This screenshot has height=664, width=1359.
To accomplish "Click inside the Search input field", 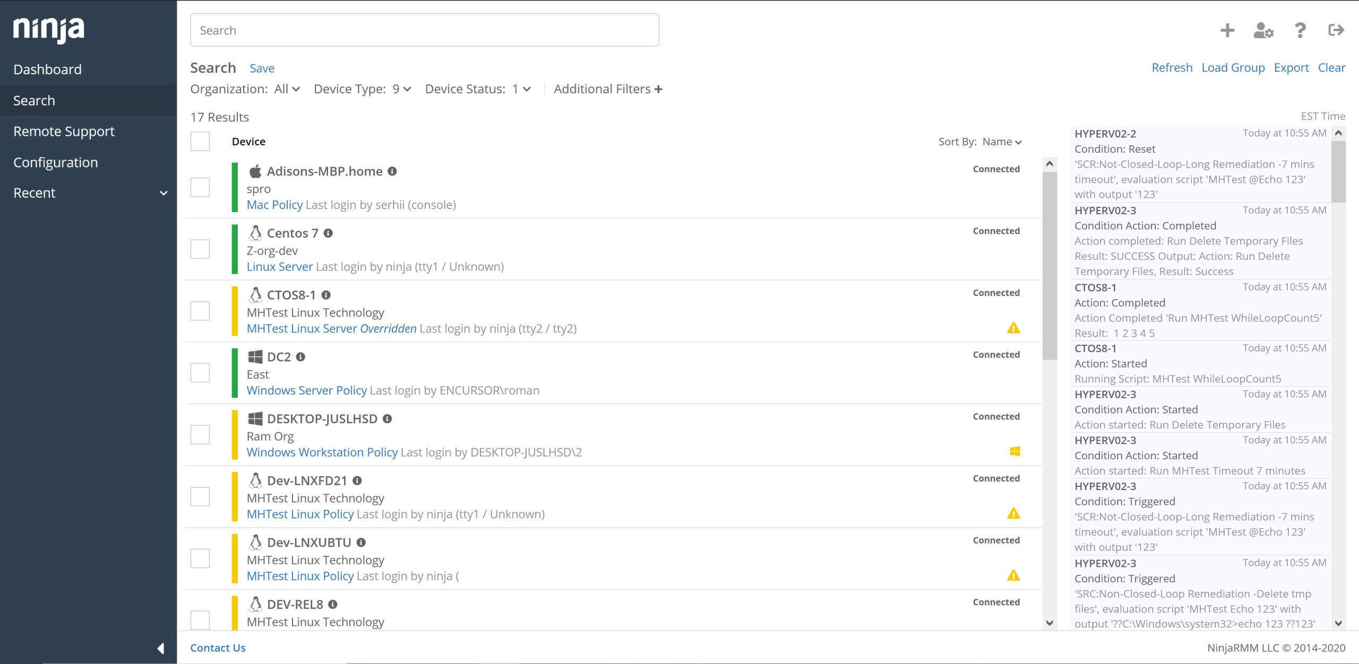I will (x=424, y=30).
